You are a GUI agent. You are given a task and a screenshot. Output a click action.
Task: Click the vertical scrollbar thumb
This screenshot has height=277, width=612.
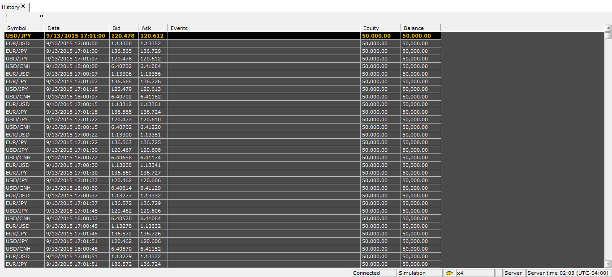tap(608, 35)
